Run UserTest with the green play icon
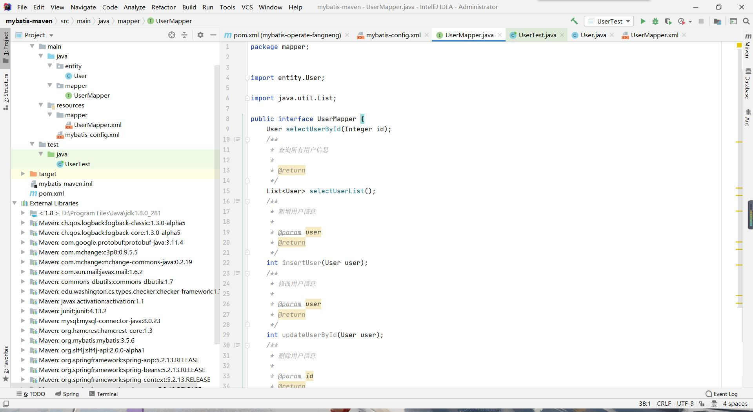 pyautogui.click(x=643, y=21)
